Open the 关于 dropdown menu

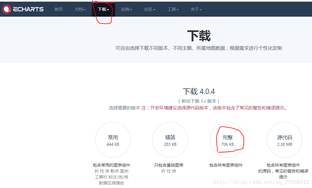(196, 9)
